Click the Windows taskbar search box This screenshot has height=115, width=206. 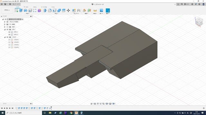click(x=23, y=113)
